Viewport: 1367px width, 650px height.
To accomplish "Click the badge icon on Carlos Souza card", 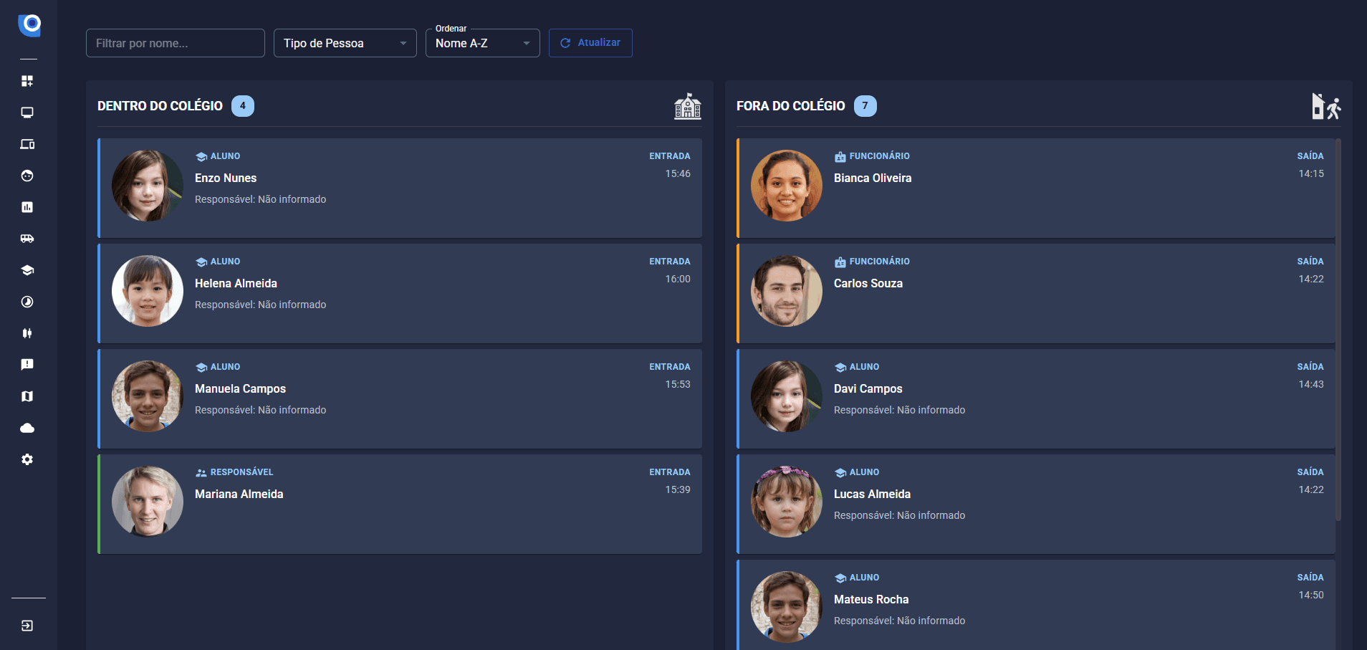I will pyautogui.click(x=840, y=262).
